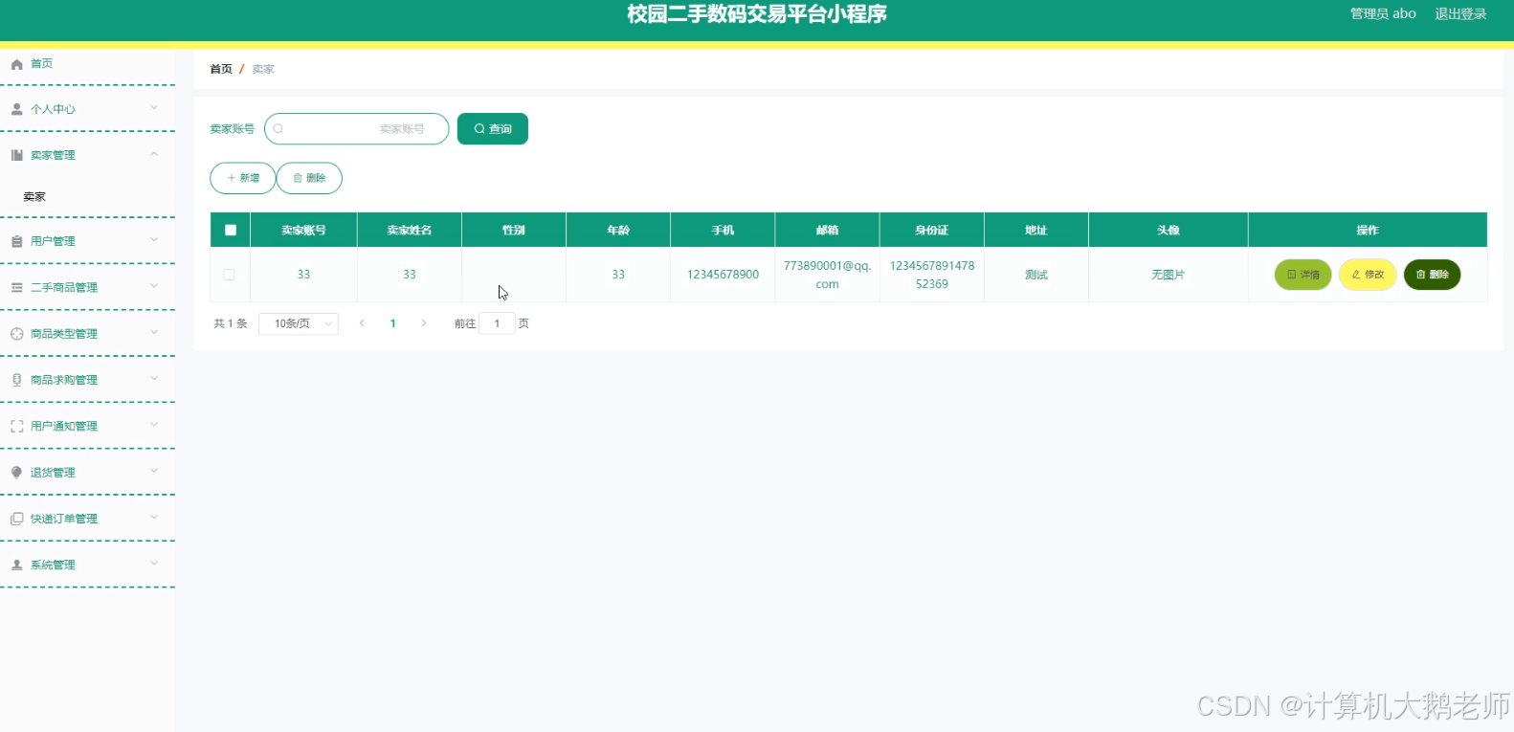Click the search magnifier icon in input
The image size is (1514, 732).
[278, 129]
